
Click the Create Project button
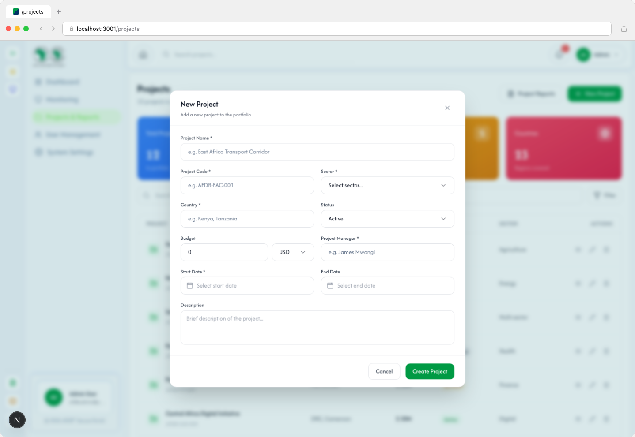tap(430, 371)
